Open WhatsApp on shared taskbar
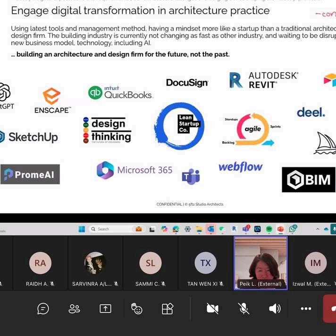This screenshot has width=336, height=336. click(293, 229)
